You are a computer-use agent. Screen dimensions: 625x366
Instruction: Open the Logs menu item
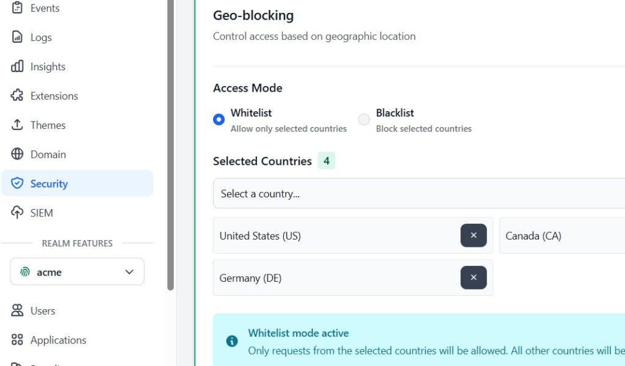pyautogui.click(x=41, y=37)
